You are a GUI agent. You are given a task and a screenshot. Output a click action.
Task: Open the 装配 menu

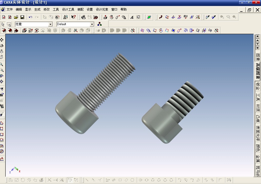[80, 9]
